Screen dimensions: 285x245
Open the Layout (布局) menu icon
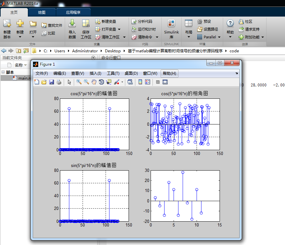tap(188, 23)
